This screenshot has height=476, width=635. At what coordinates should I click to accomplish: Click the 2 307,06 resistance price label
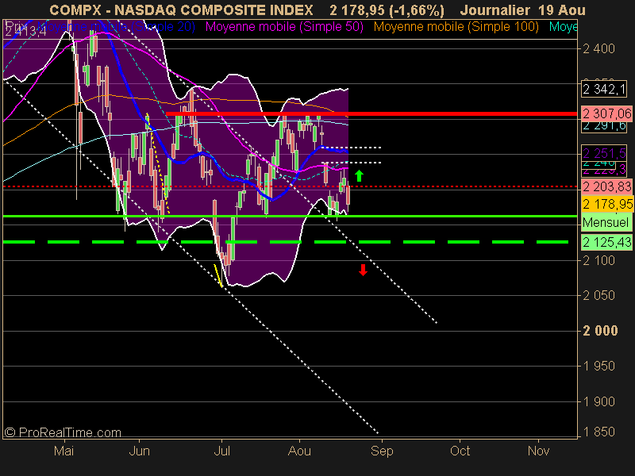pyautogui.click(x=606, y=113)
